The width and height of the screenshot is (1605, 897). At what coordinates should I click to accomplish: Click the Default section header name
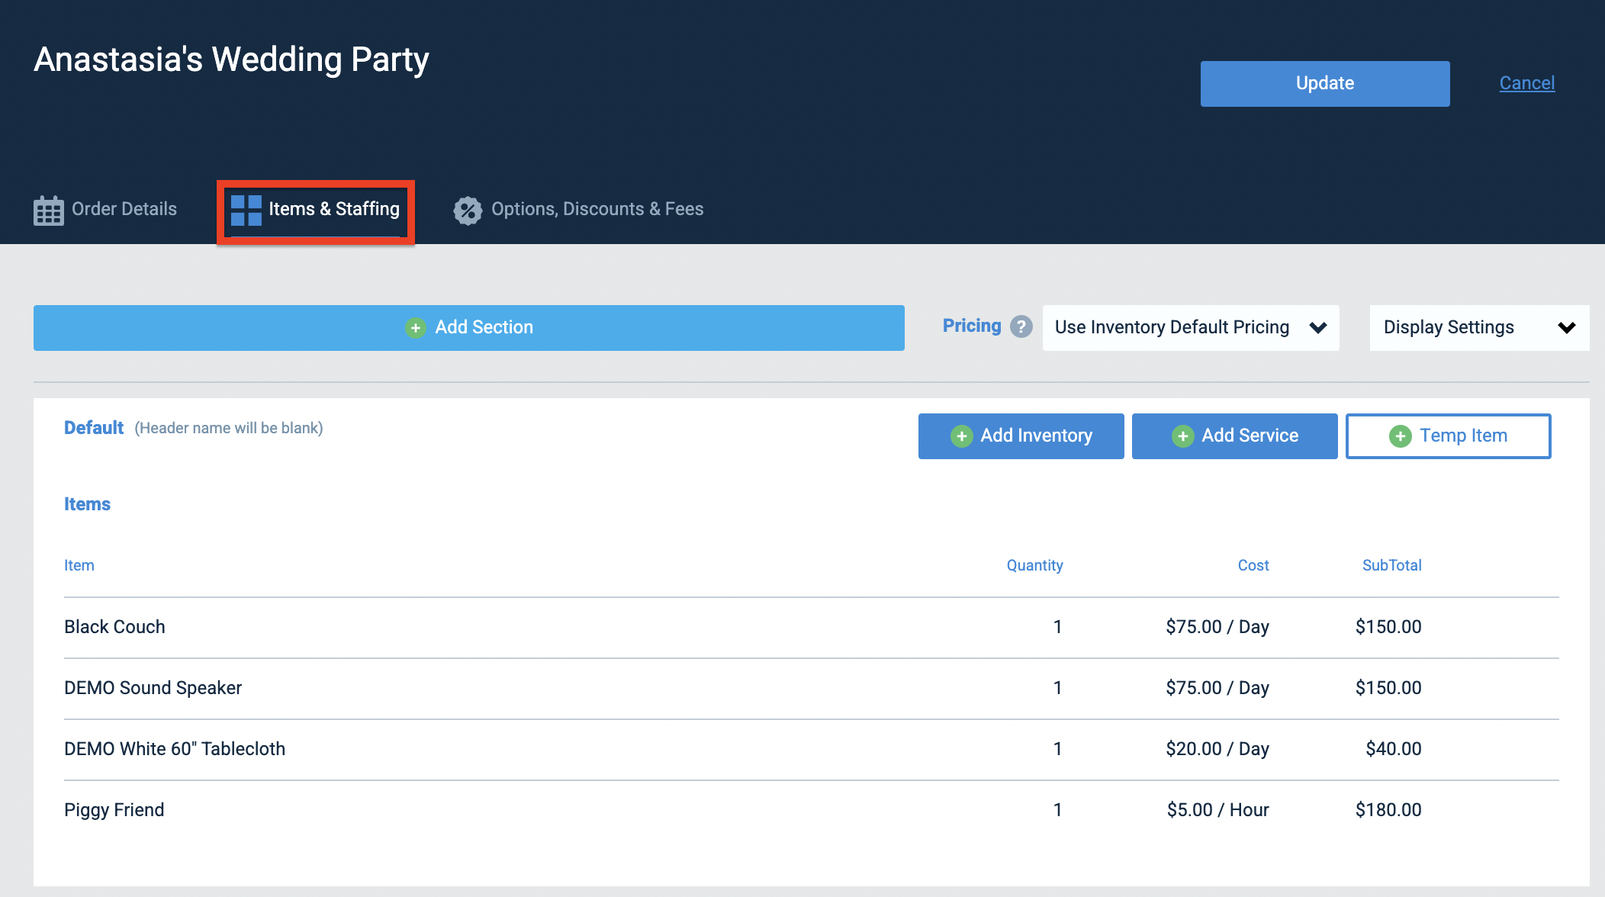(x=94, y=428)
